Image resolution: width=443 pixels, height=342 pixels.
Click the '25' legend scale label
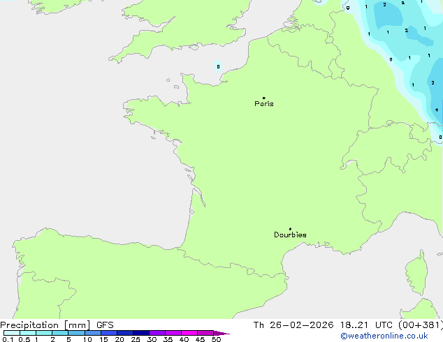point(136,339)
